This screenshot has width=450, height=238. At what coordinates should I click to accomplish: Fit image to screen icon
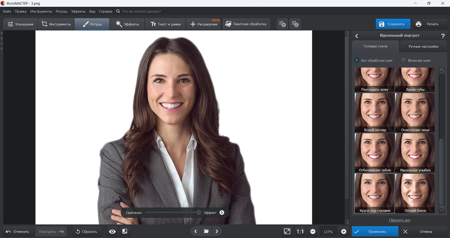pos(287,231)
